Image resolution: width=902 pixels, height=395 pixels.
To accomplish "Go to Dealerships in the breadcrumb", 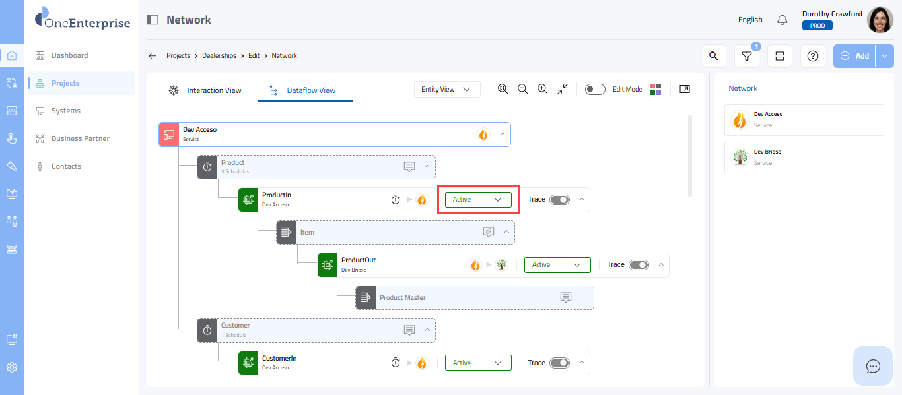I will (219, 56).
